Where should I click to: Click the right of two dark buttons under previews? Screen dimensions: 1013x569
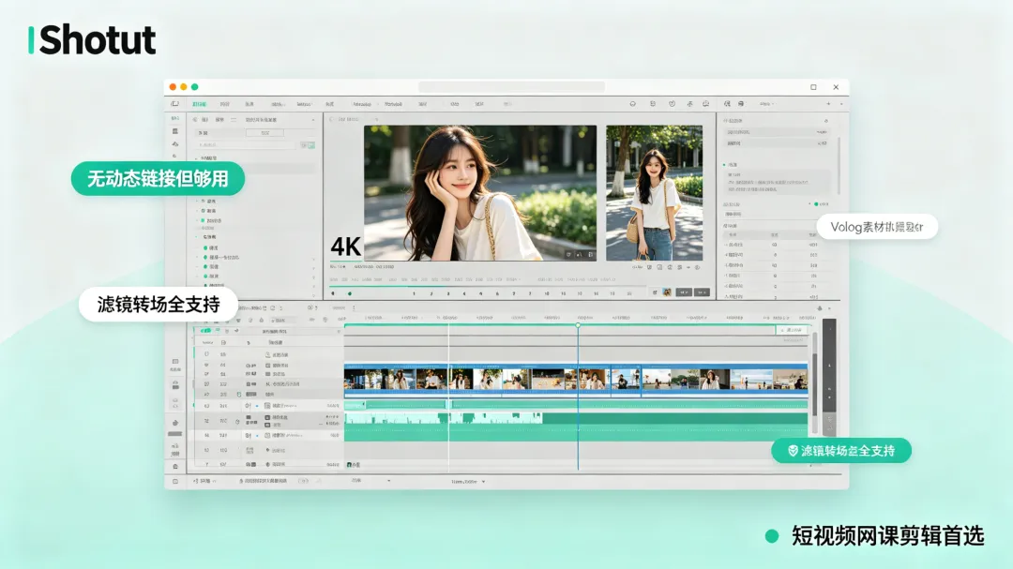[x=702, y=292]
